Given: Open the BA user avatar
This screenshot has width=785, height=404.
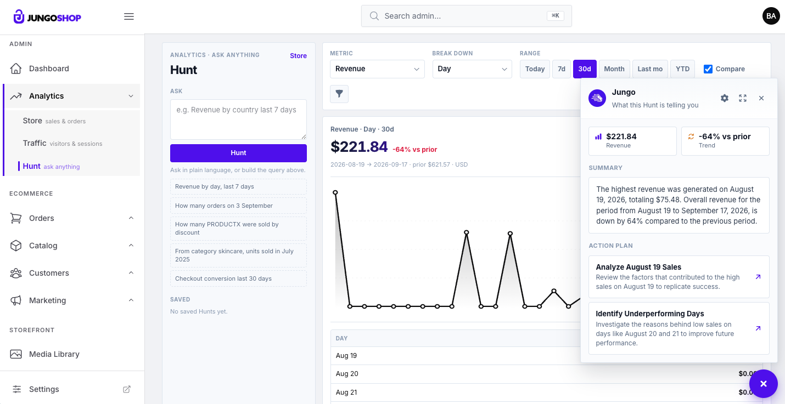Looking at the screenshot, I should point(771,16).
